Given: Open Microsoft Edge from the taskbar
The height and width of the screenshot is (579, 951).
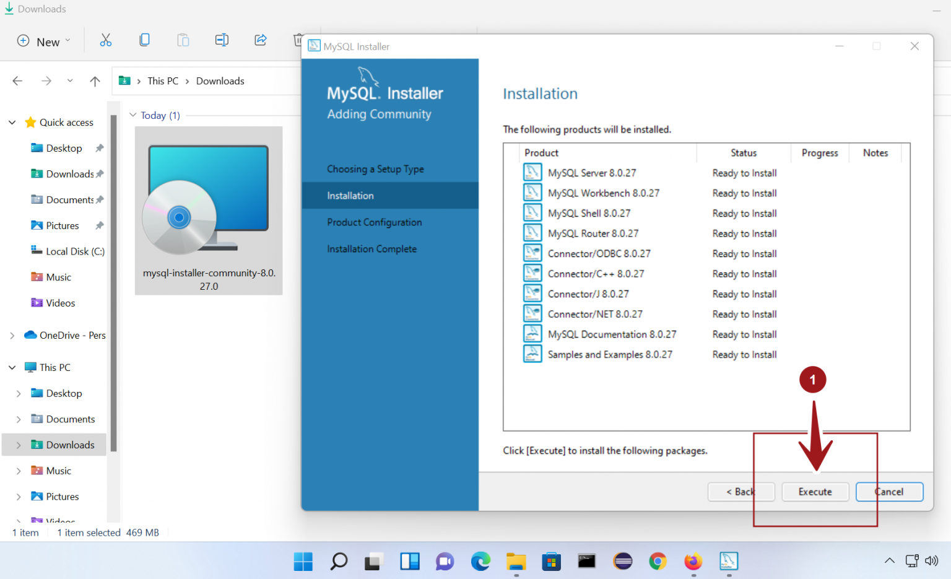Looking at the screenshot, I should click(x=480, y=561).
